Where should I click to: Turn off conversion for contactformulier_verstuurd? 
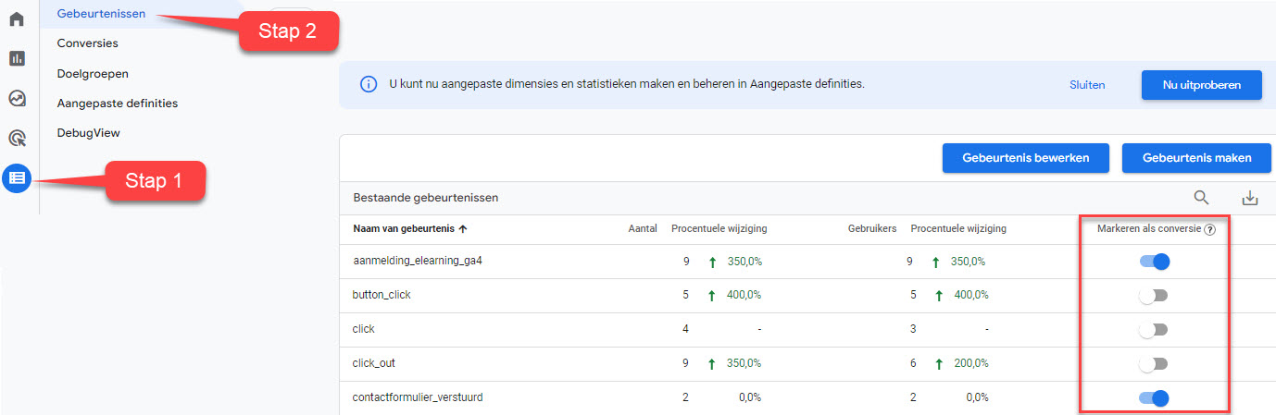(1155, 398)
